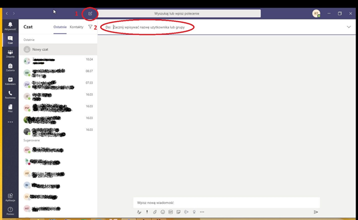Screen dimensions: 358x220
Task: Open the Kalendarz calendar view
Action: point(10,81)
